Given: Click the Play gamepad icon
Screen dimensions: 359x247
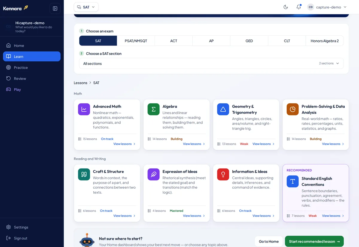Looking at the screenshot, I should pos(8,89).
